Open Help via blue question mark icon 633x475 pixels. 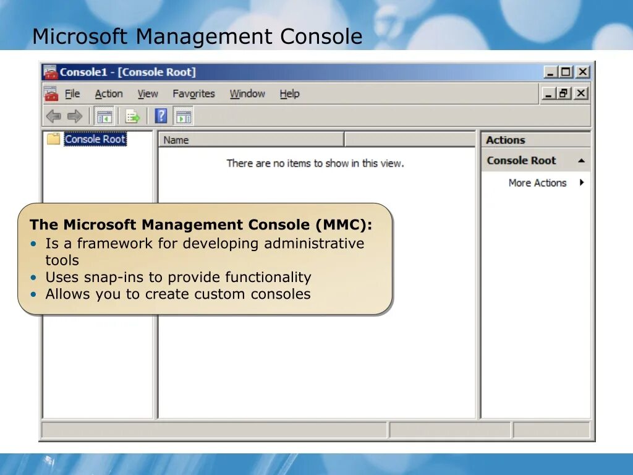pyautogui.click(x=161, y=116)
